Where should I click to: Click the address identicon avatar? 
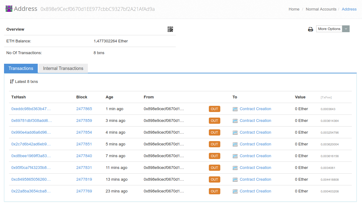9,9
